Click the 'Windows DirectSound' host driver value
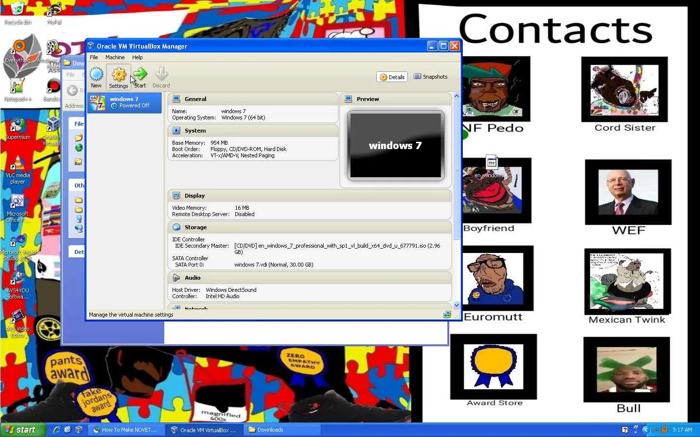The image size is (700, 437). coord(231,290)
